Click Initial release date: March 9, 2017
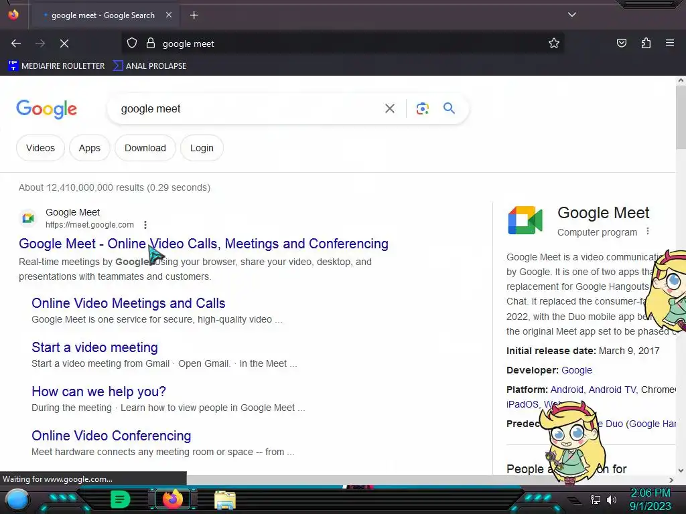 (583, 351)
